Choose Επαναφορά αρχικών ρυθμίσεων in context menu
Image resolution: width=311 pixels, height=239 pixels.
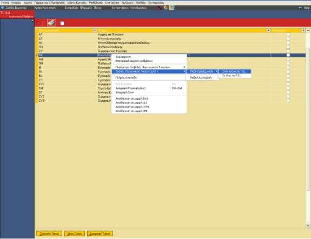[134, 61]
